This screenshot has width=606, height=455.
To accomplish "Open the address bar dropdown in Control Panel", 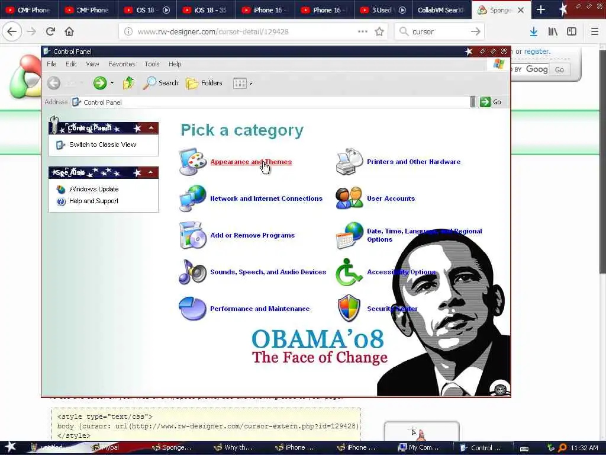I will pyautogui.click(x=473, y=102).
